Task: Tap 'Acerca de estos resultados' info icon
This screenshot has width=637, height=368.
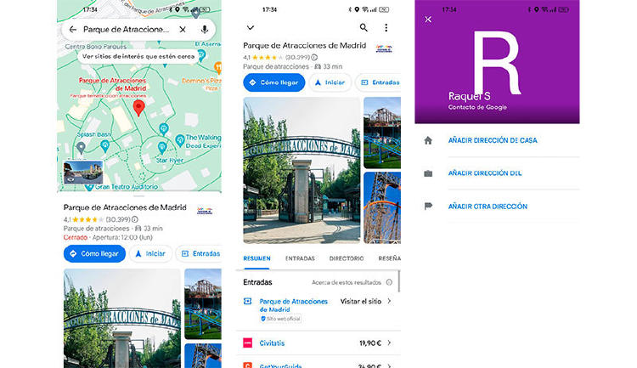Action: click(389, 282)
